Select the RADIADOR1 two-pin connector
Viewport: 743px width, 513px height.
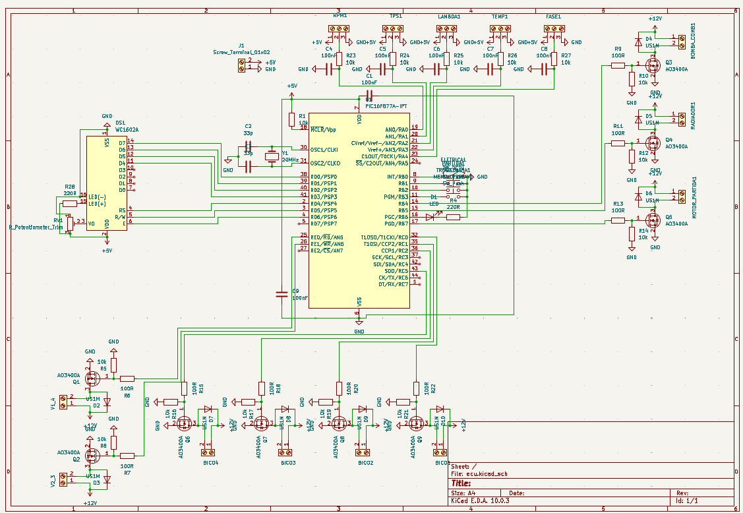[682, 119]
